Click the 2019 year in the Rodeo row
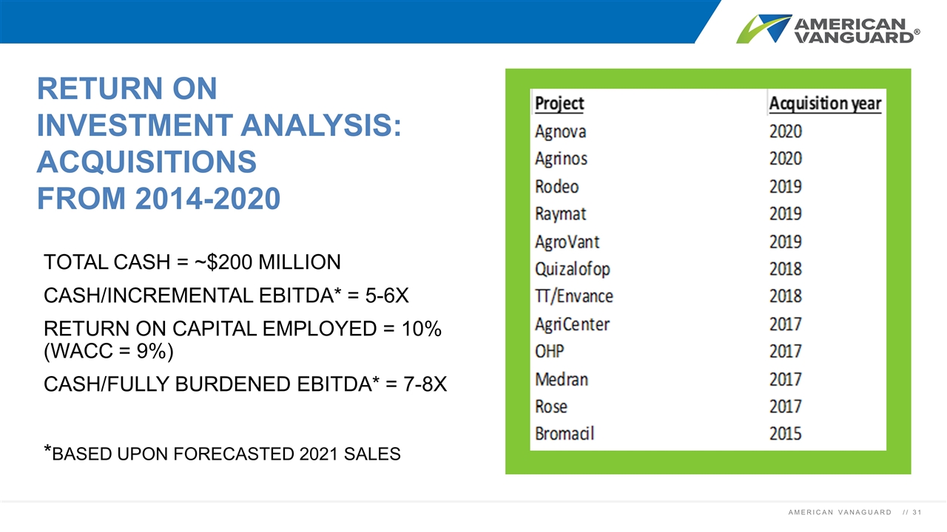This screenshot has width=947, height=532. click(x=785, y=186)
